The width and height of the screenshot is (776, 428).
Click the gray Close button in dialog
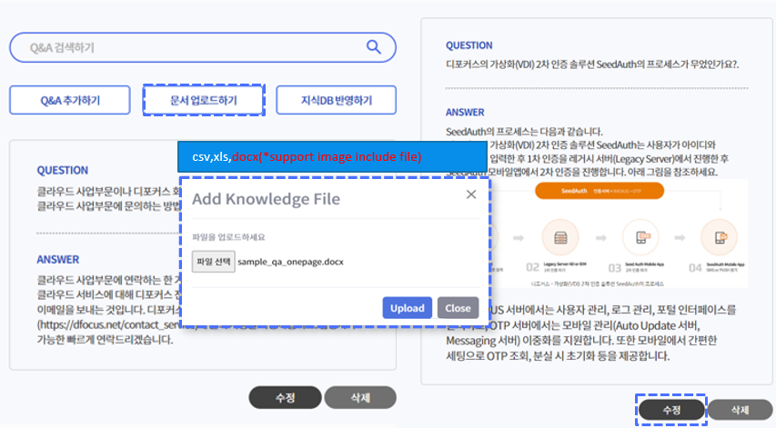pos(458,308)
